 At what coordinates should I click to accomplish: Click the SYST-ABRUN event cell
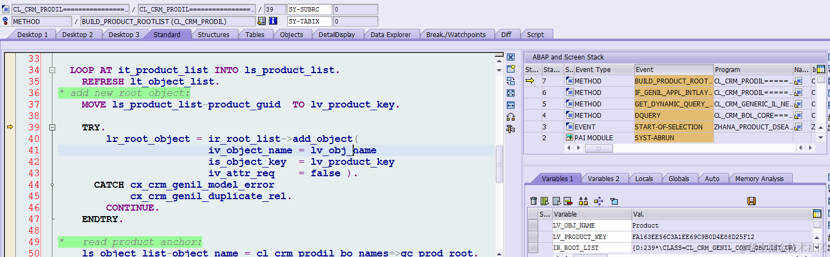[x=674, y=138]
